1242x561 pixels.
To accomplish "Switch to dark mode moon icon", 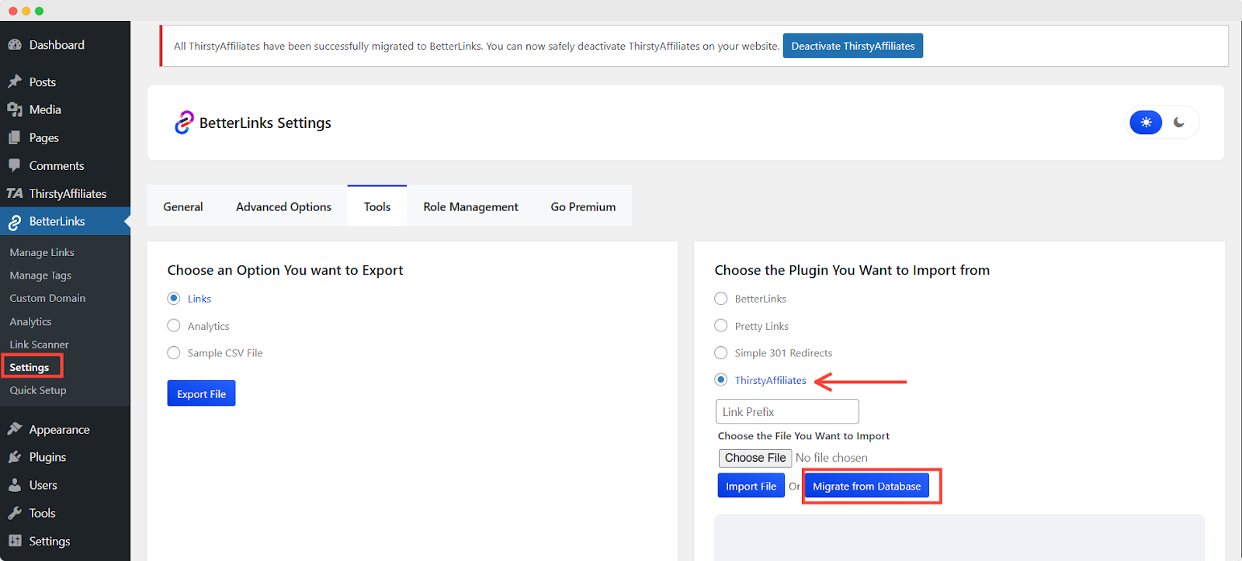I will pos(1179,123).
